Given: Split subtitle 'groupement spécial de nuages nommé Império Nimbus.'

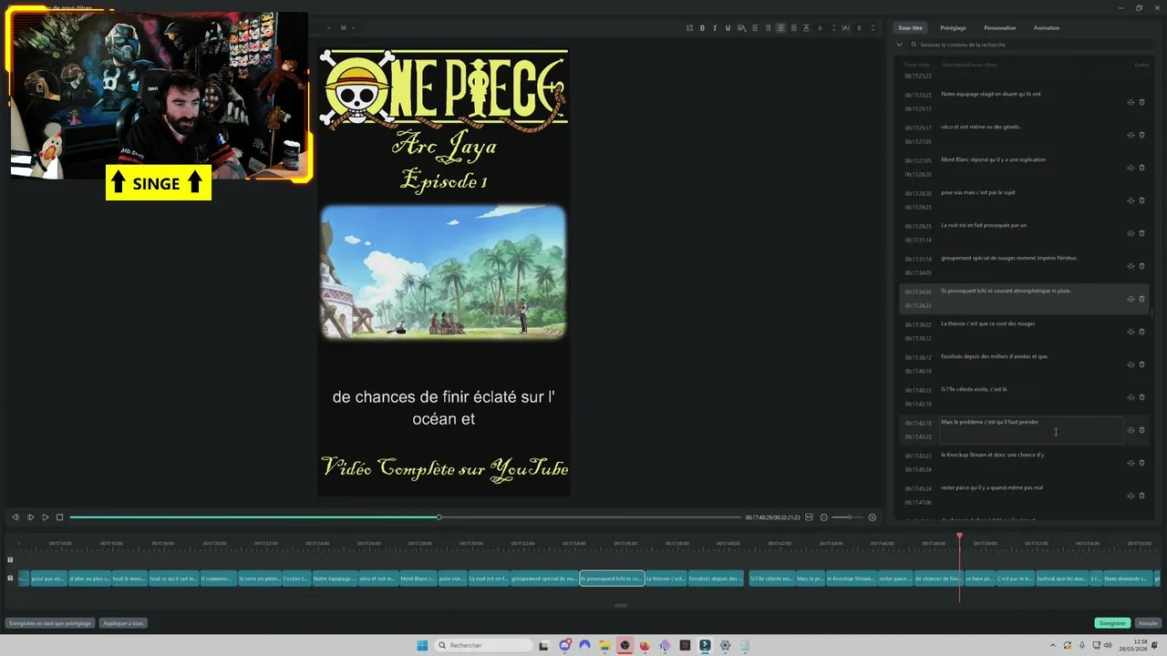Looking at the screenshot, I should coord(1131,266).
